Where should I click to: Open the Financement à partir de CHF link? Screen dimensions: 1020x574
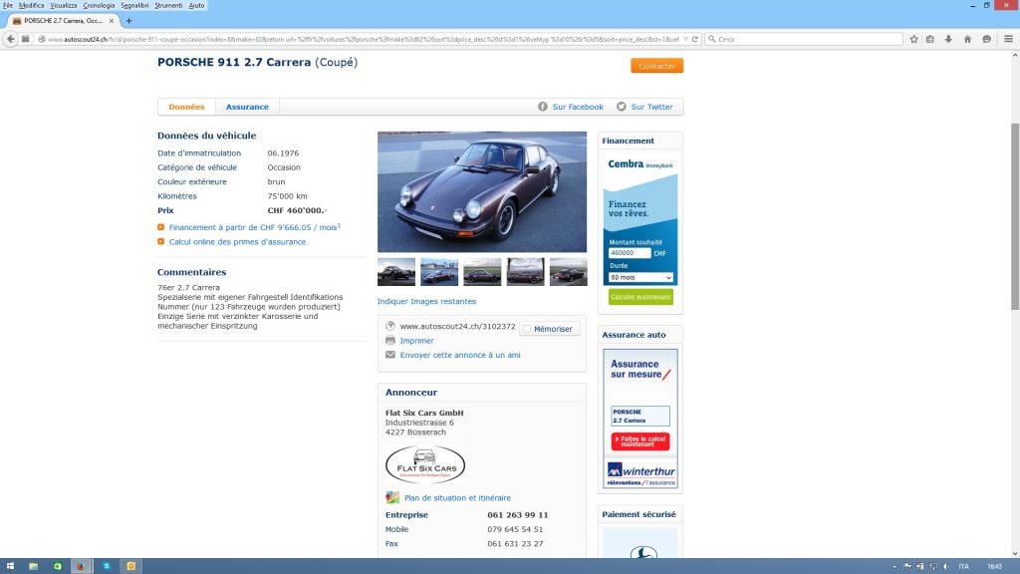point(255,227)
